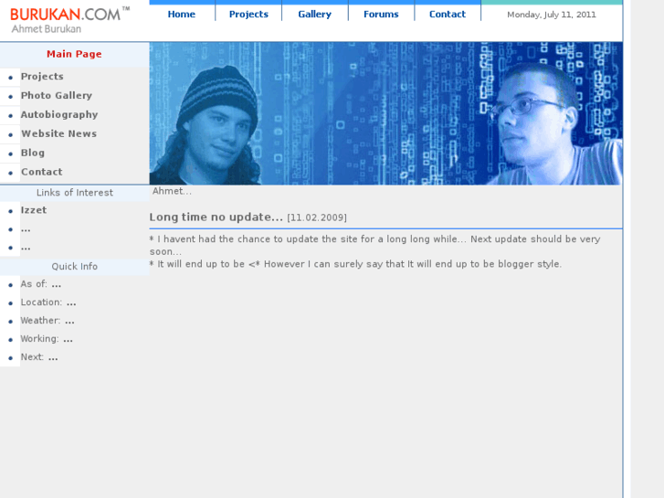Click the 'Weather:' quick info entry

[x=47, y=321]
